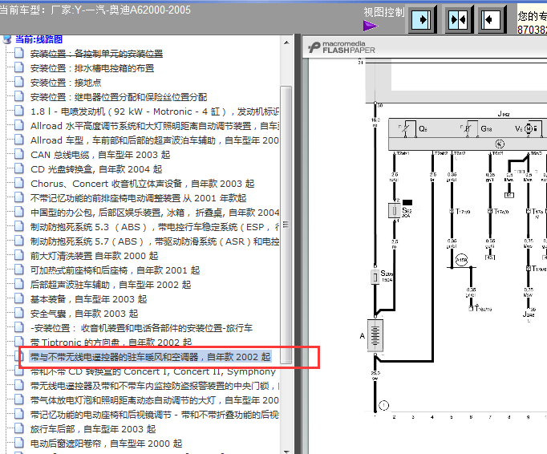This screenshot has height=454, width=547.
Task: Open 基本装备 自车型年 2003 起
Action: [x=88, y=299]
